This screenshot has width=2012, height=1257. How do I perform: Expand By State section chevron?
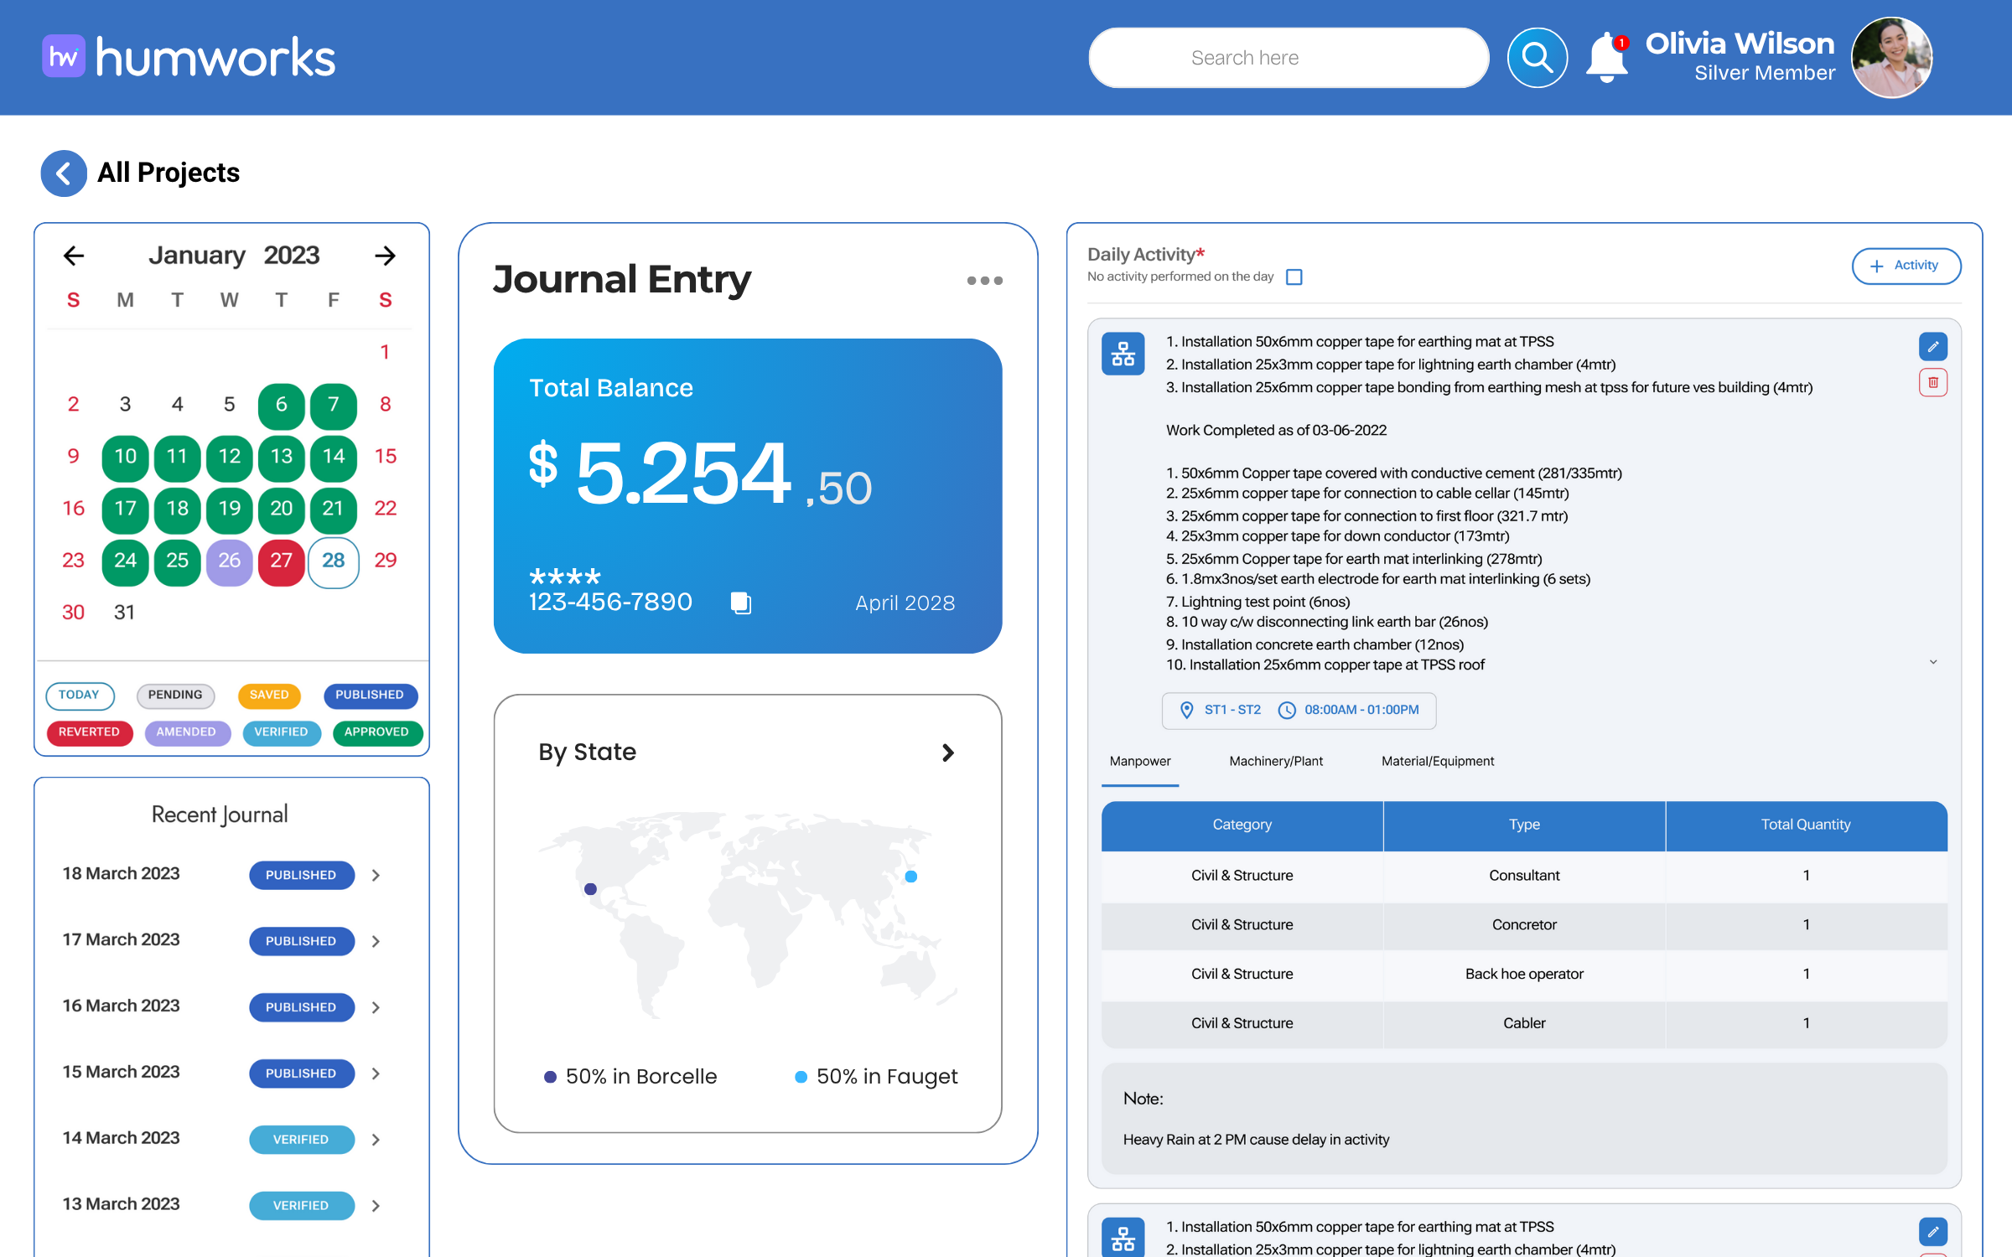[947, 753]
